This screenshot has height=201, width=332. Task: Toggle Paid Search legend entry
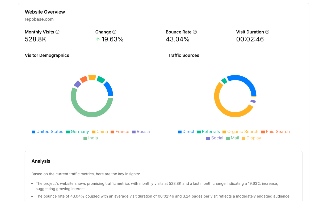click(275, 132)
